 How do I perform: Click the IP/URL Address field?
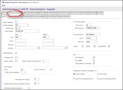pos(27,31)
